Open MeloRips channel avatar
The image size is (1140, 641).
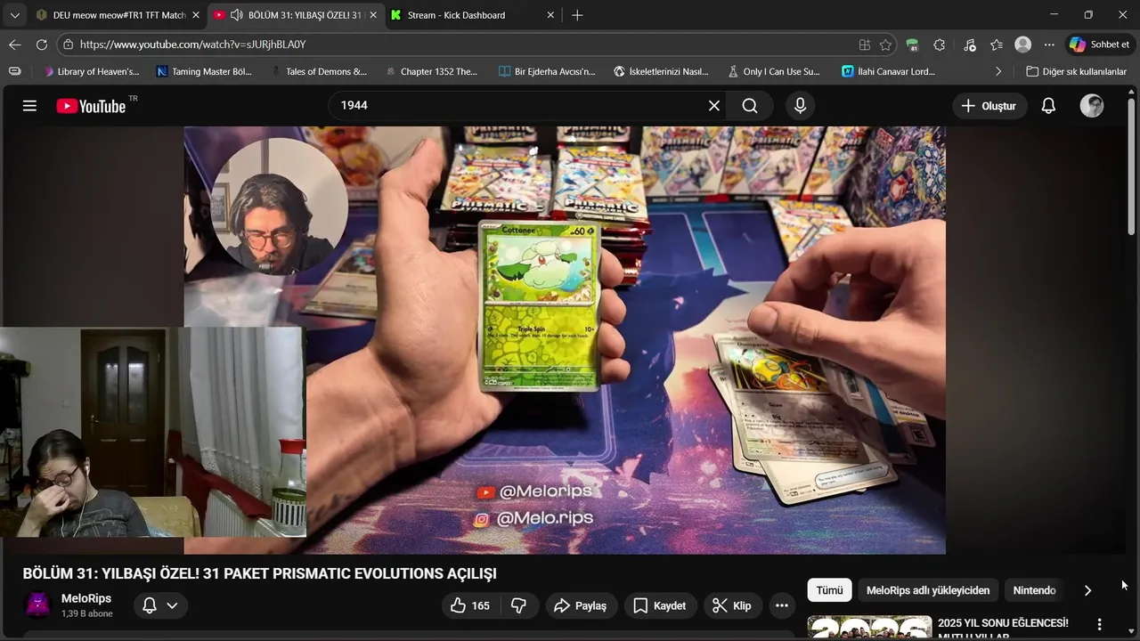38,605
